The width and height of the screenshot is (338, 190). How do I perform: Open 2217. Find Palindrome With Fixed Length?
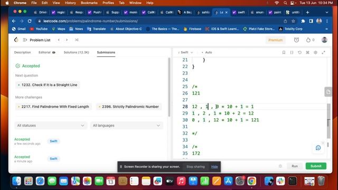tap(53, 107)
